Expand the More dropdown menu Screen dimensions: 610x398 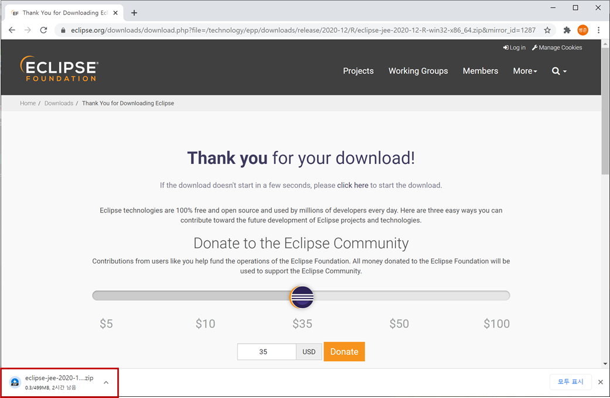[525, 71]
